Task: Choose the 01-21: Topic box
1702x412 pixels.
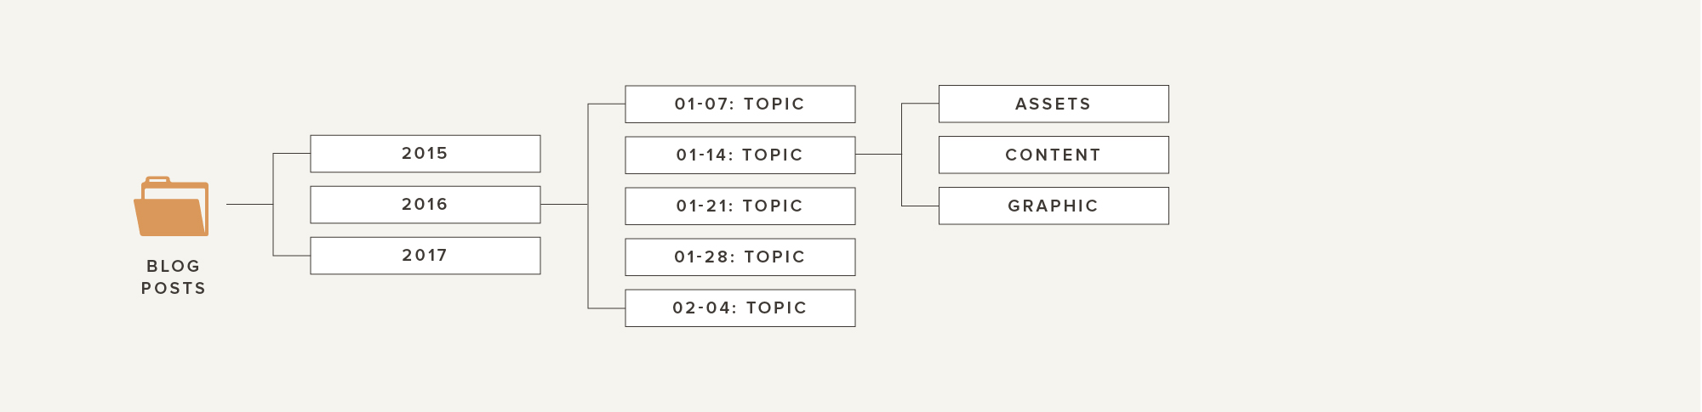Action: pos(740,206)
